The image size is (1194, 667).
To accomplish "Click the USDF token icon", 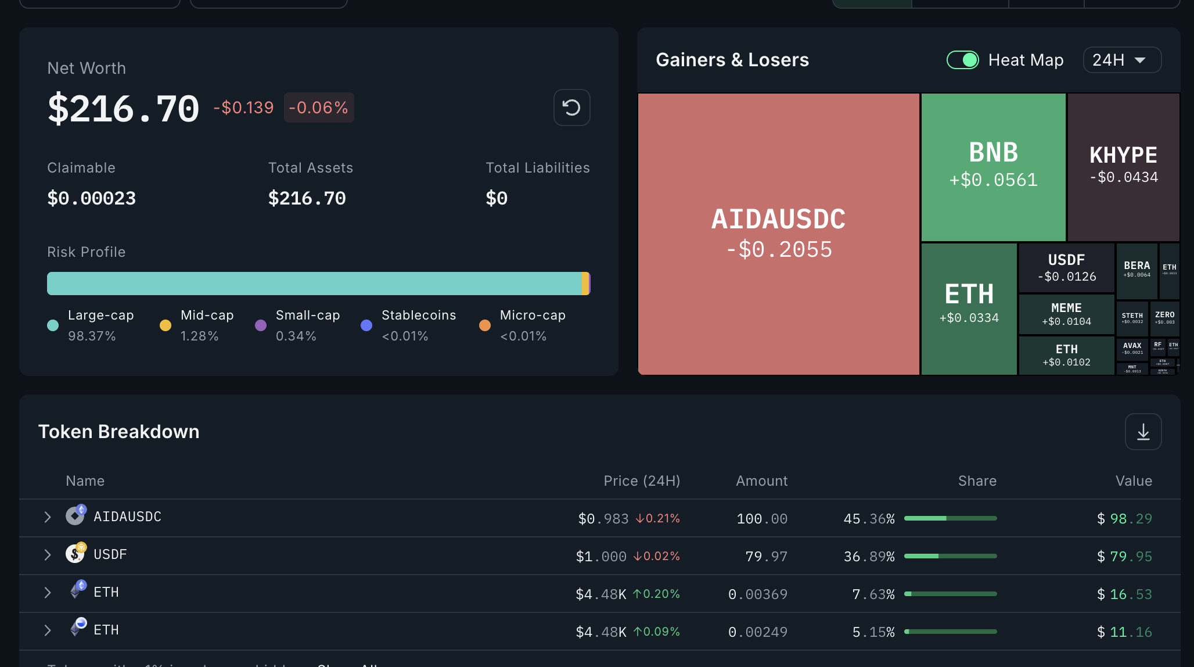I will click(75, 553).
